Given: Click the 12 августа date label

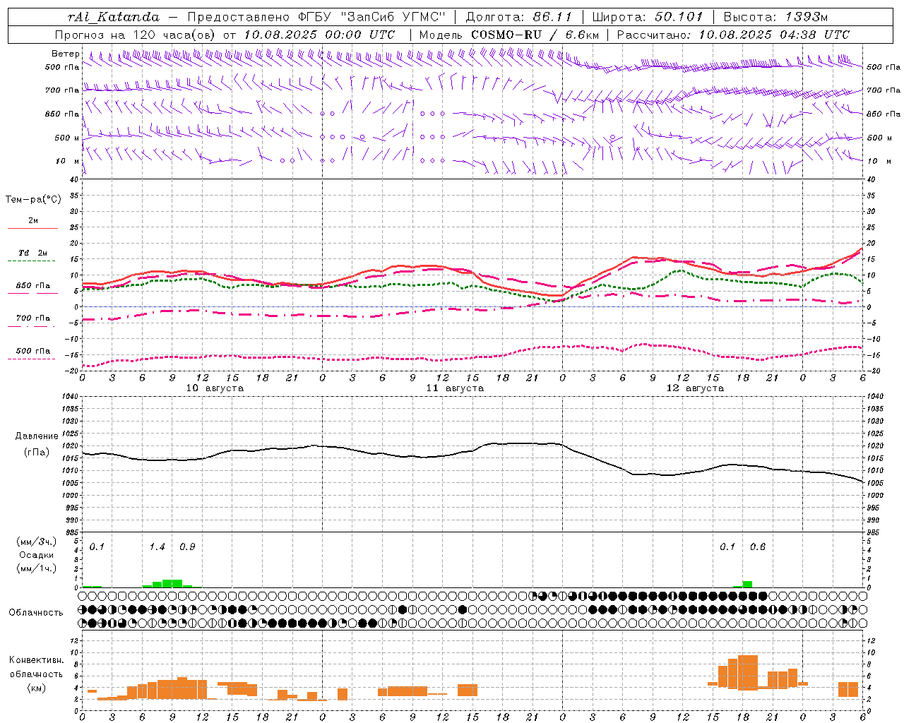Looking at the screenshot, I should pyautogui.click(x=695, y=388).
